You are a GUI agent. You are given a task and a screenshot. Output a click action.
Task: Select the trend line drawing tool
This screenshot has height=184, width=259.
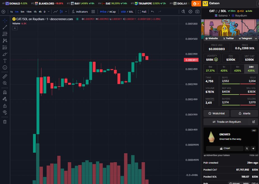point(4,27)
